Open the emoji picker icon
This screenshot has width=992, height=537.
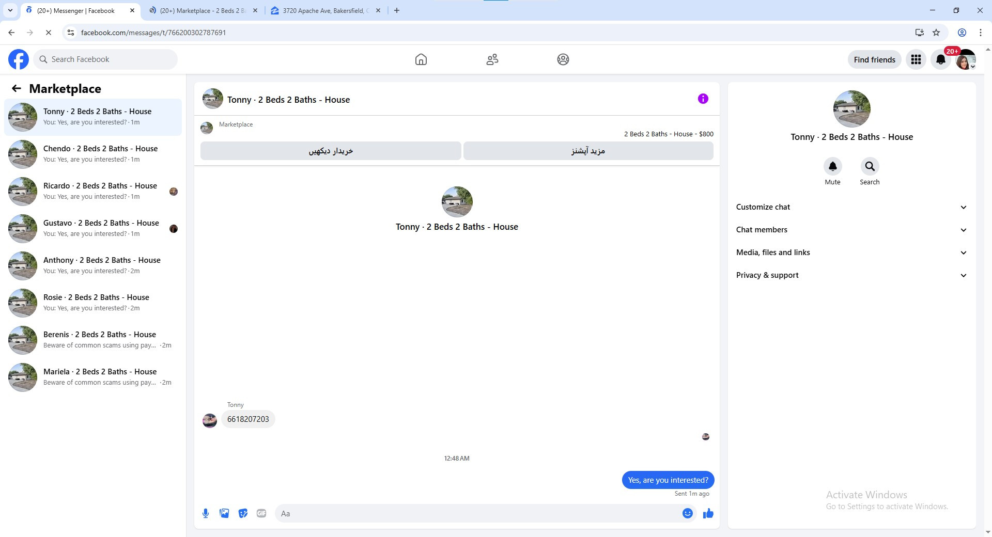688,513
